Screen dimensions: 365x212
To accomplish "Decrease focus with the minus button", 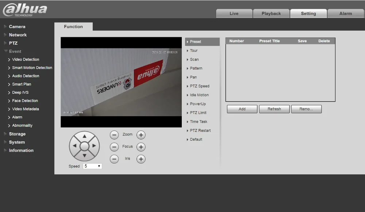I will (114, 147).
